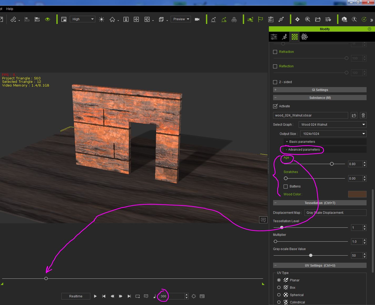Click the Scratches slider handle
Image resolution: width=375 pixels, height=305 pixels.
pyautogui.click(x=286, y=178)
